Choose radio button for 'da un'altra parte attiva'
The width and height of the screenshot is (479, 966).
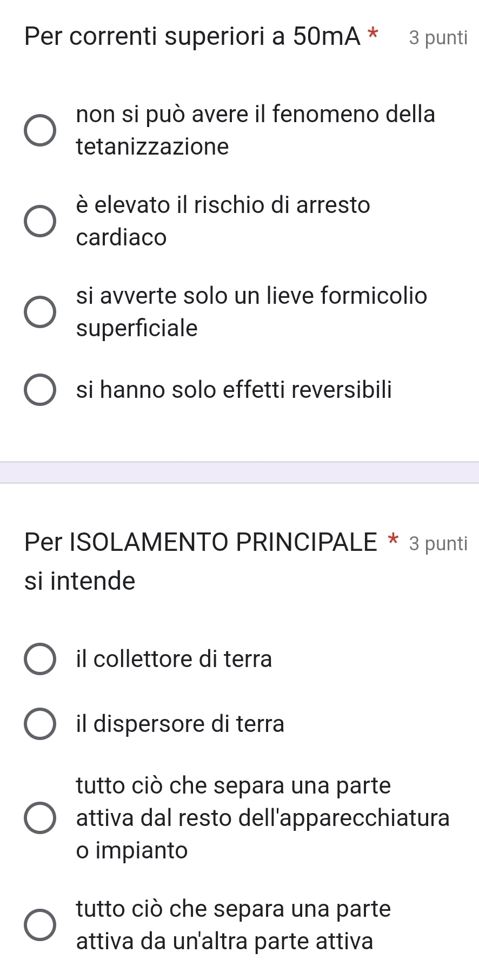39,925
